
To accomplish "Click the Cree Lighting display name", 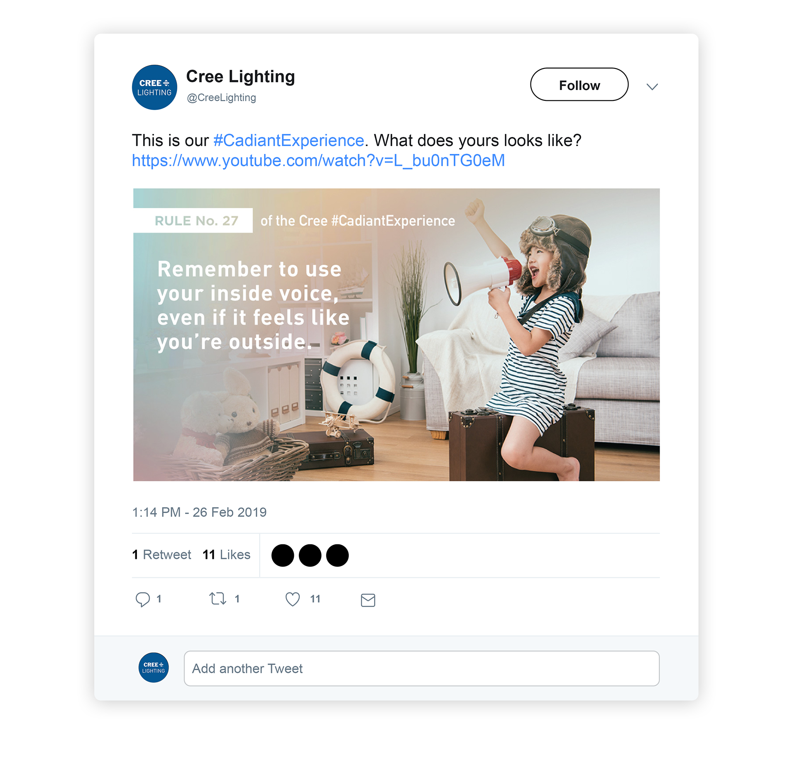I will (240, 76).
